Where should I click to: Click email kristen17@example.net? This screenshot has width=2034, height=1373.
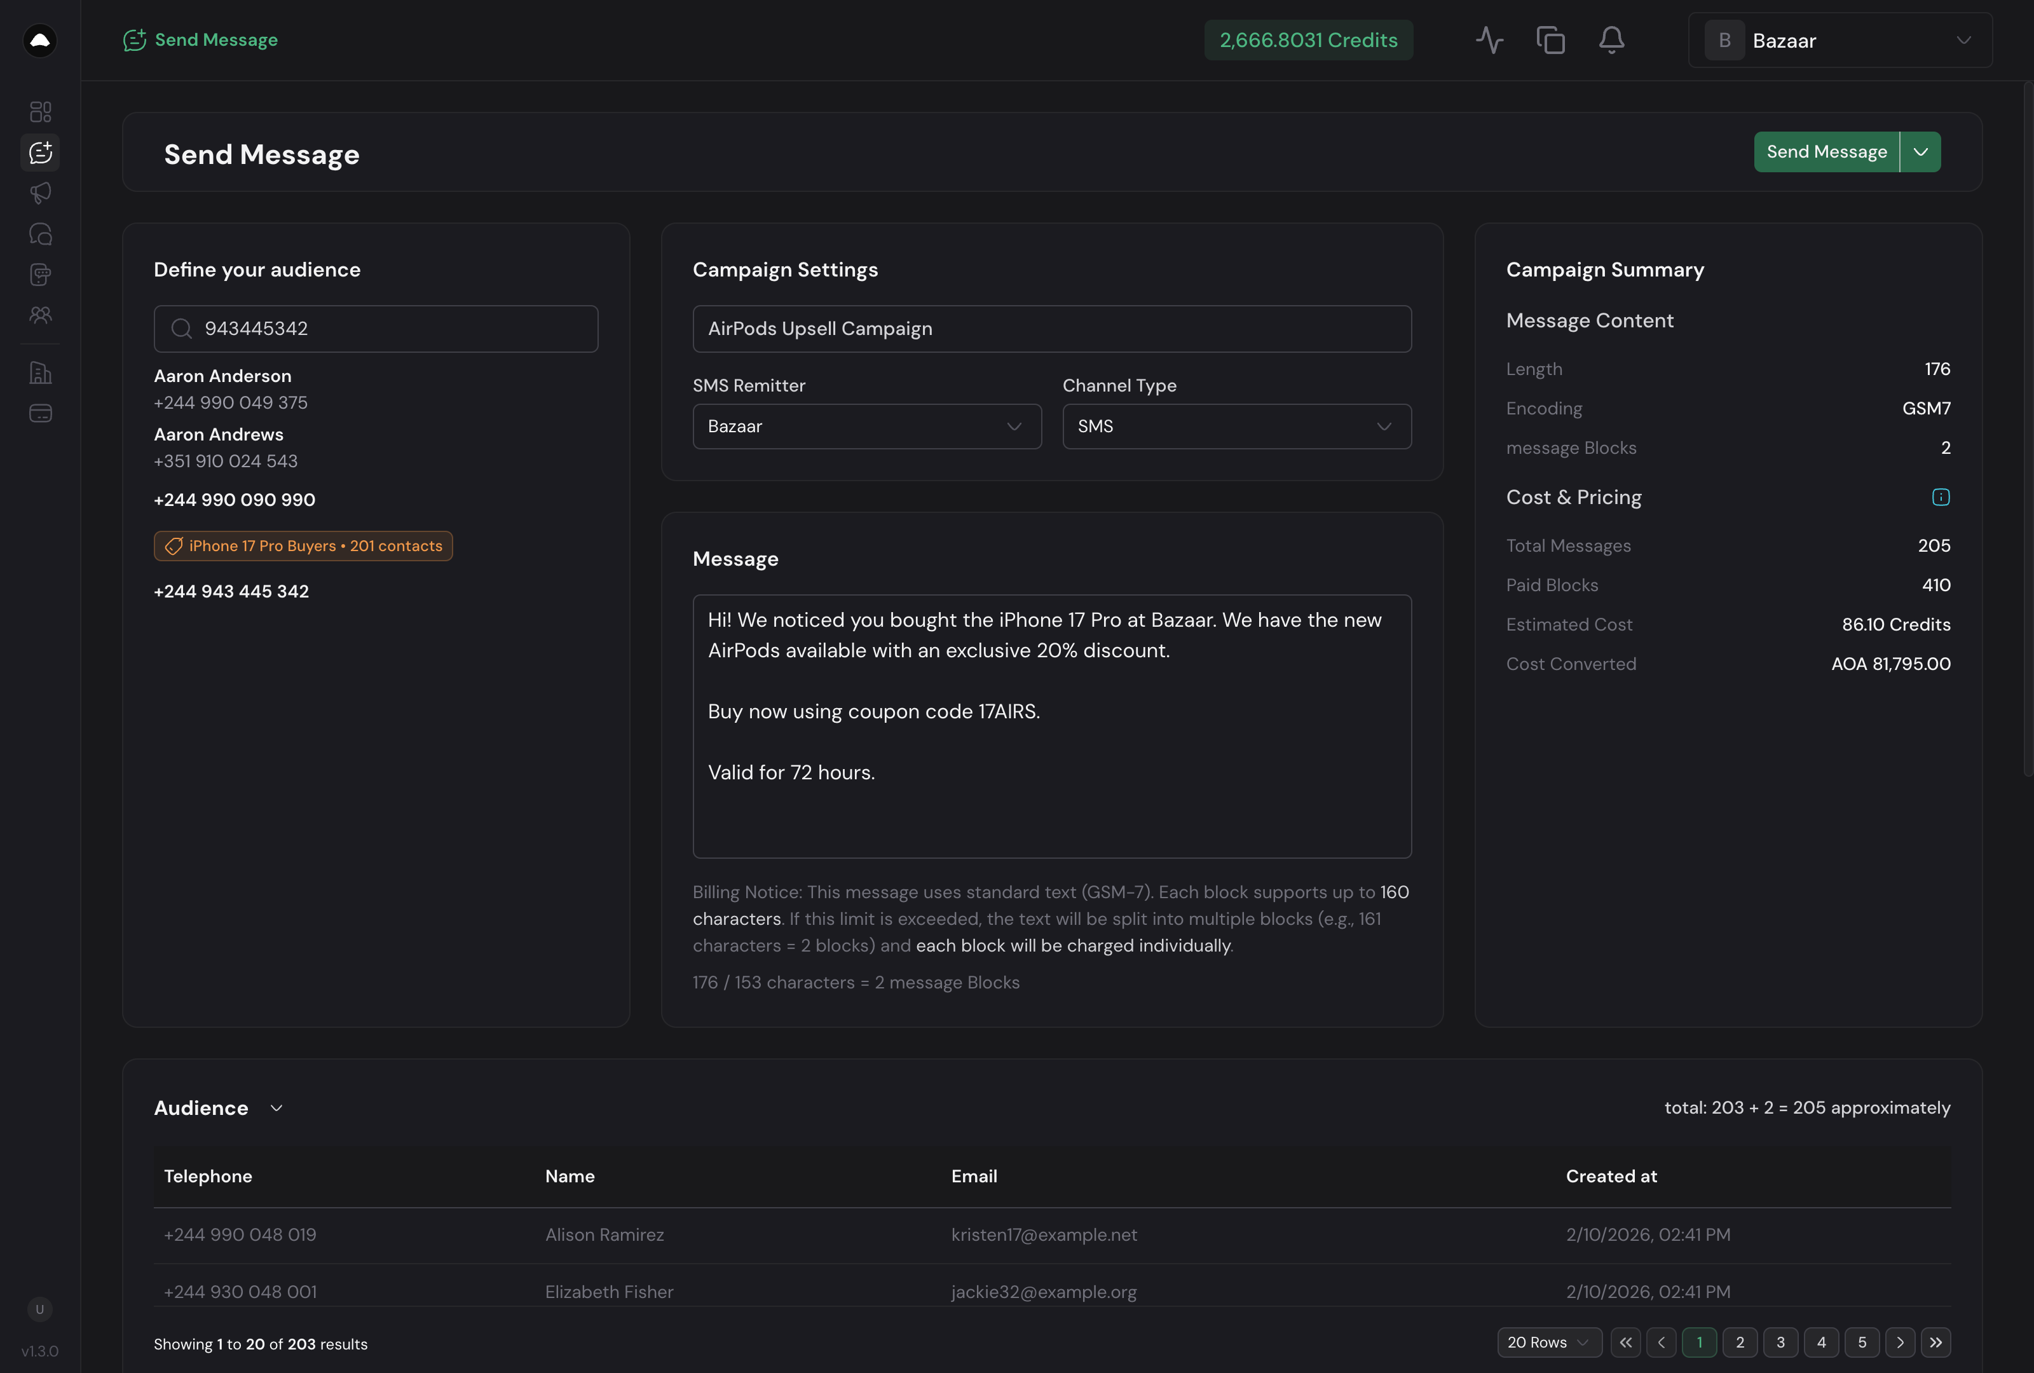1044,1234
